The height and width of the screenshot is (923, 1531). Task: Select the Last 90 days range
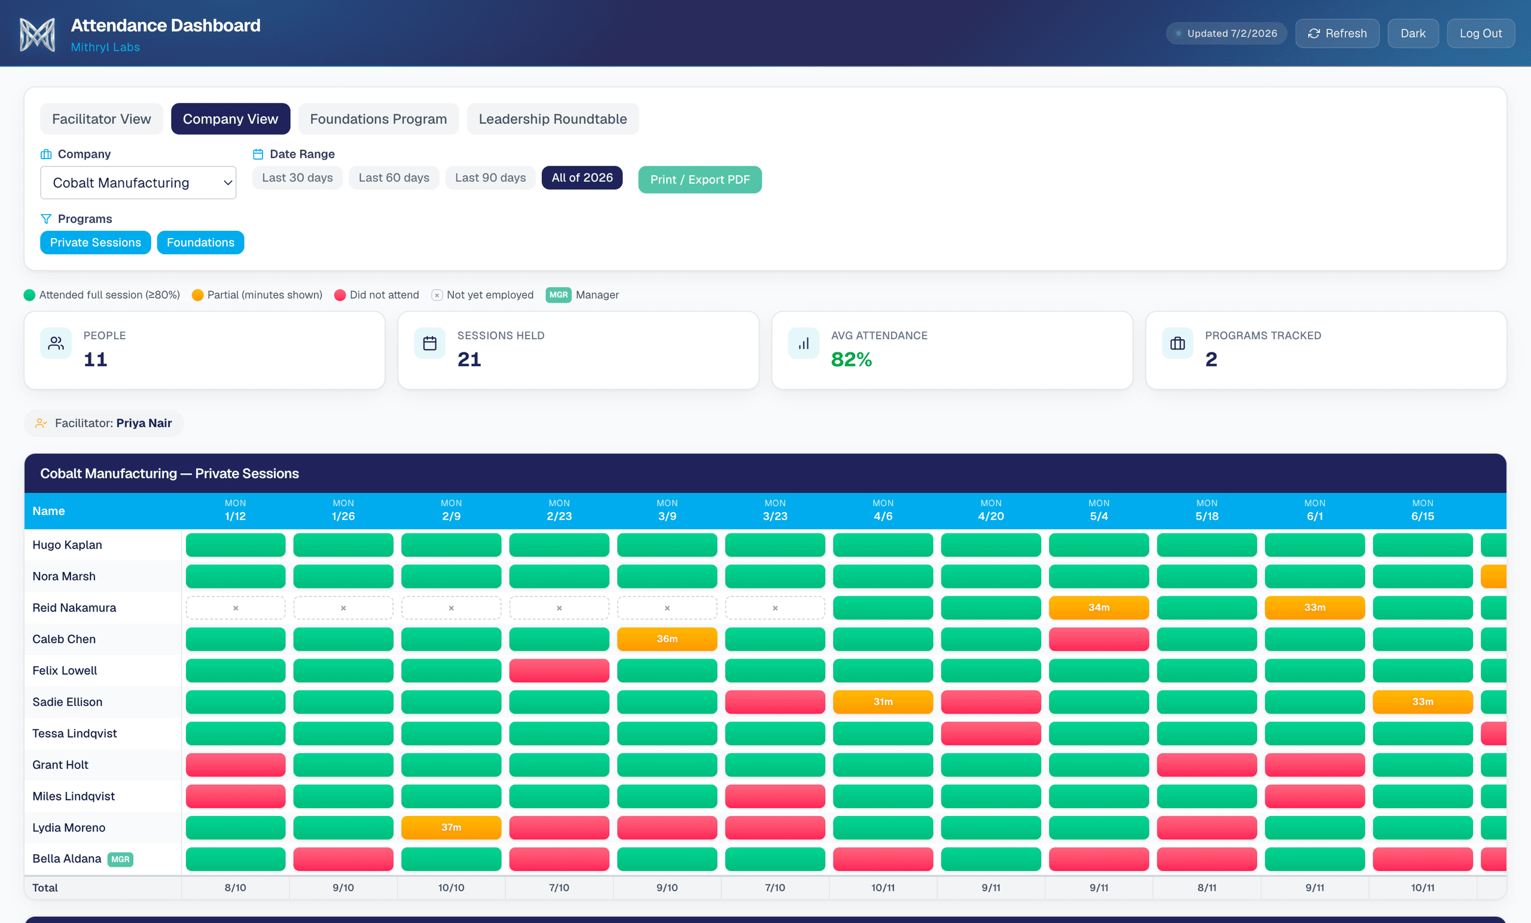(490, 178)
